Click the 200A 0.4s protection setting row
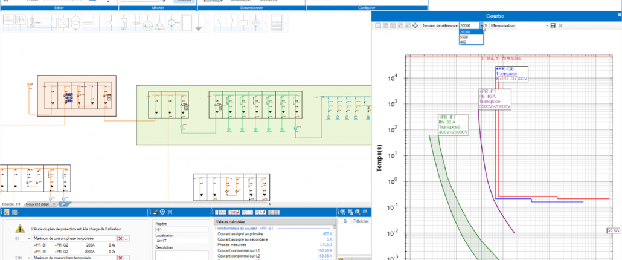622x260 pixels. pos(74,245)
